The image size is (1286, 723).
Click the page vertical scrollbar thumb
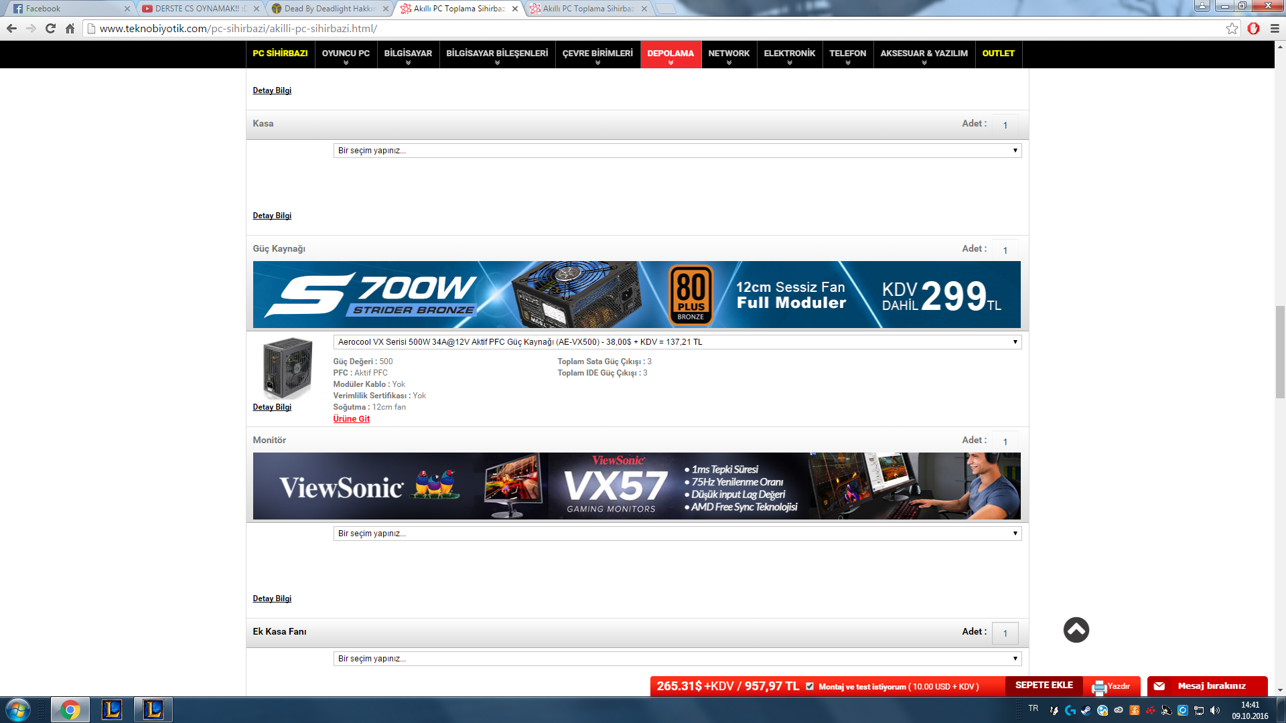(1280, 351)
